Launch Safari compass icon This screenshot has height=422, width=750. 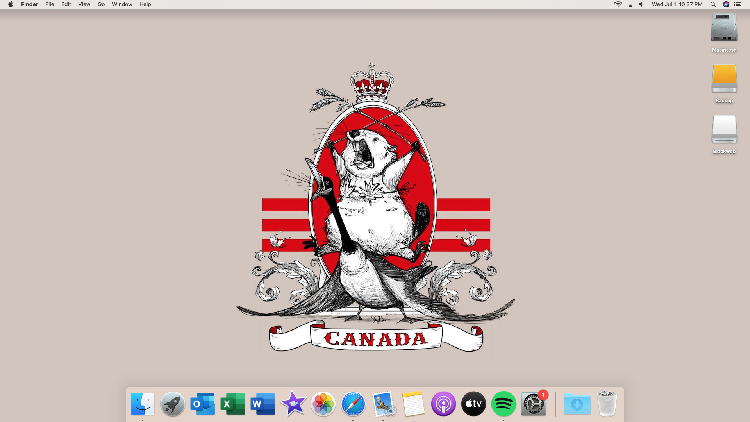pyautogui.click(x=353, y=404)
